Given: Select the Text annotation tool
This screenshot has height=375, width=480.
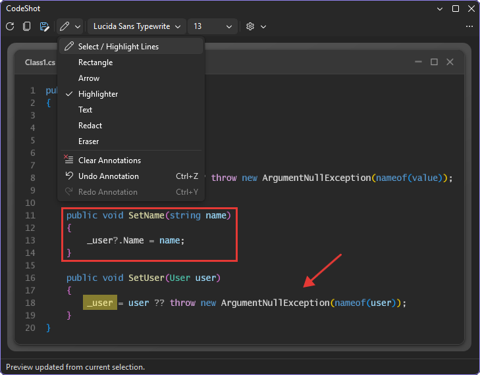Looking at the screenshot, I should click(x=131, y=110).
